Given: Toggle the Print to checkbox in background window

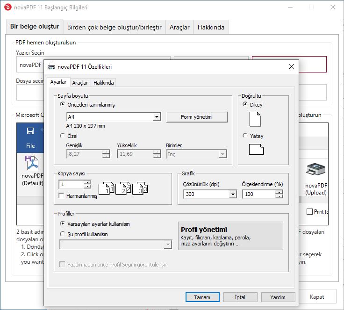Looking at the screenshot, I should (309, 212).
